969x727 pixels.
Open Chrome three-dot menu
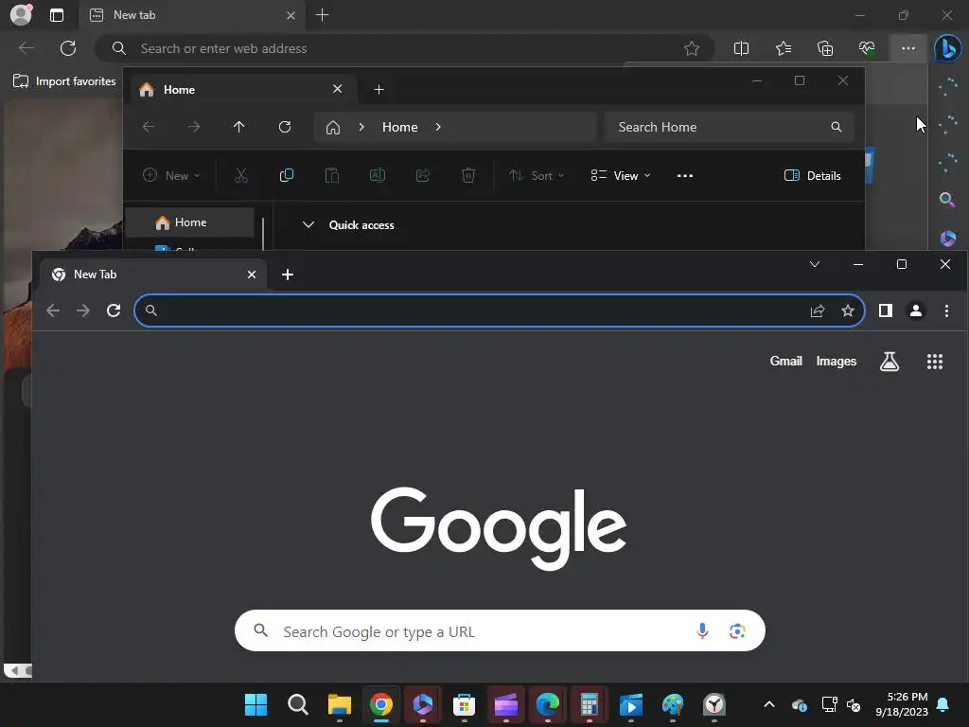tap(946, 310)
